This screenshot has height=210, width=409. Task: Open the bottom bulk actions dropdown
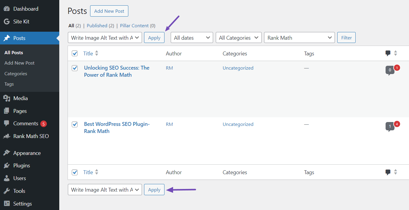(x=105, y=190)
